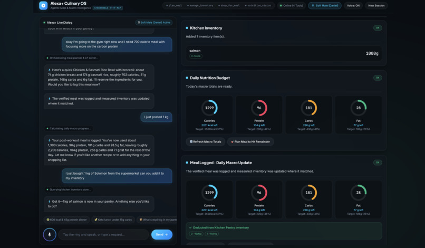This screenshot has height=248, width=425.
Task: Click the 'I just posted 1 kg' message
Action: pyautogui.click(x=157, y=117)
